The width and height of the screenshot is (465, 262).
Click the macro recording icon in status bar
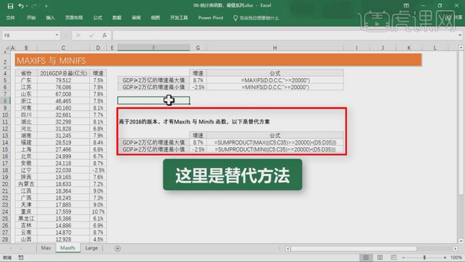click(x=21, y=257)
